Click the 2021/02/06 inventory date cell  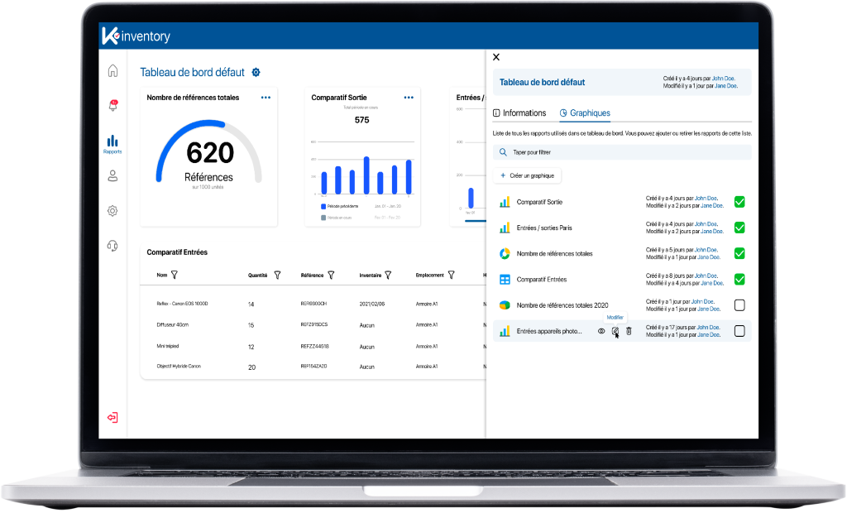click(372, 304)
